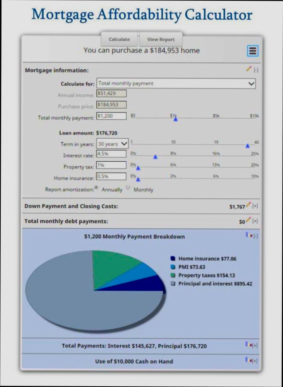Click the Property tax input field
Image resolution: width=283 pixels, height=387 pixels.
[x=112, y=165]
